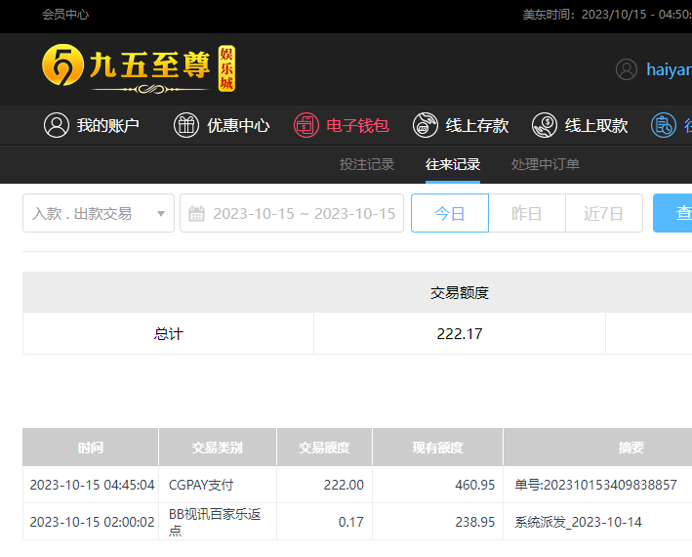Image resolution: width=692 pixels, height=557 pixels.
Task: Click the blue search button
Action: click(x=675, y=213)
